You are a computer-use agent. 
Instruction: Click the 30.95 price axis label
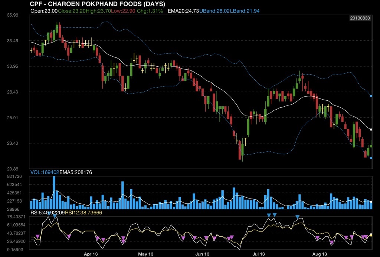(13, 66)
